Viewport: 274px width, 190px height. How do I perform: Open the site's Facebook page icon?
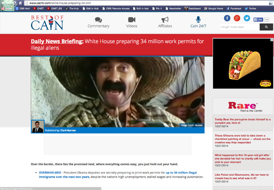click(x=227, y=18)
